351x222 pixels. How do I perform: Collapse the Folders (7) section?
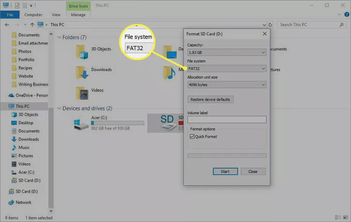coord(59,37)
